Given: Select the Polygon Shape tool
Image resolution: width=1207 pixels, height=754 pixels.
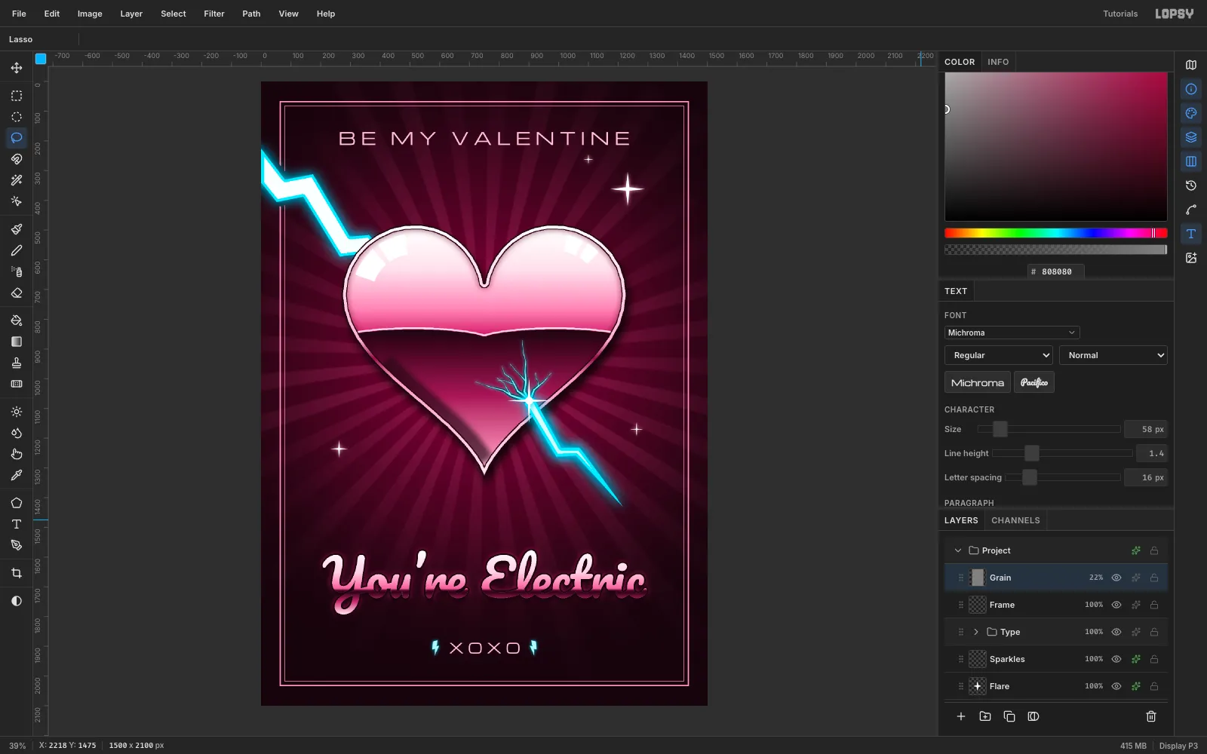Looking at the screenshot, I should point(17,503).
